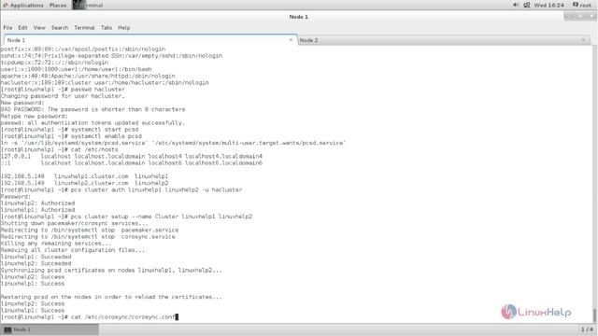Click 'Synchronizing pcsd certificates on nodes' line
The image size is (598, 336).
click(111, 270)
